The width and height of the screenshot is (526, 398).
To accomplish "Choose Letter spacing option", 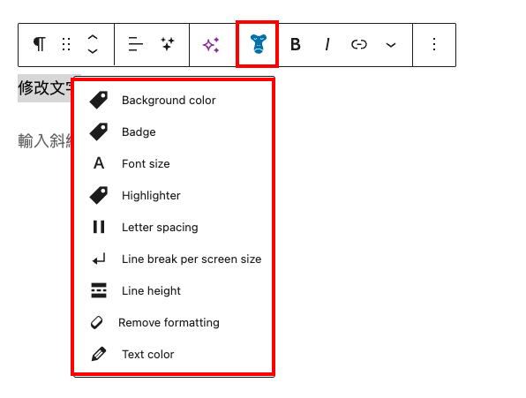I will pyautogui.click(x=173, y=227).
